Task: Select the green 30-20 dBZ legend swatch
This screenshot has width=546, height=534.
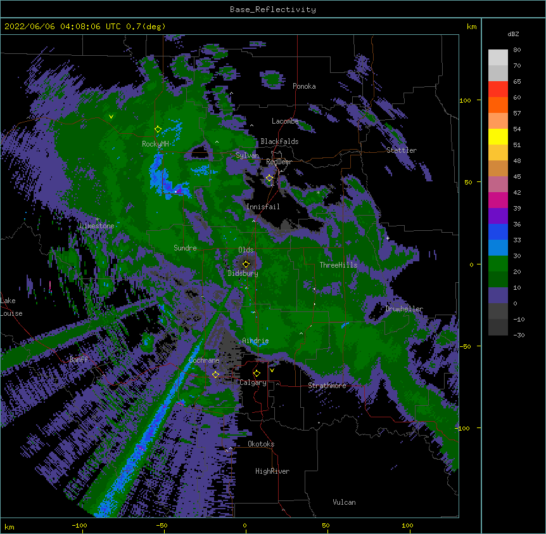Action: point(498,264)
